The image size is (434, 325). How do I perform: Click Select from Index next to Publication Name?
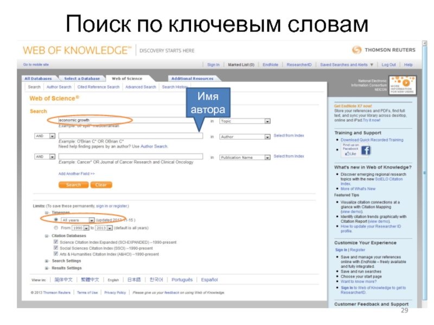click(289, 156)
